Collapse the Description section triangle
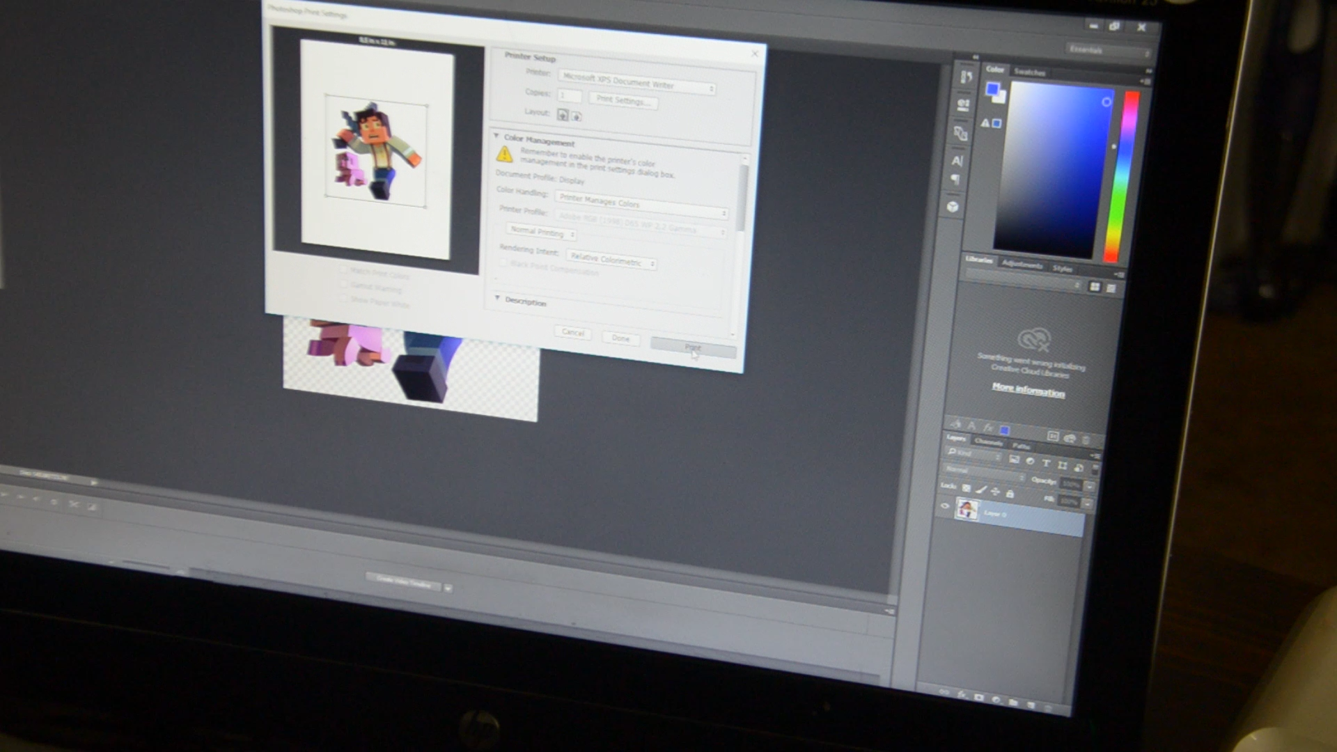This screenshot has height=752, width=1337. point(497,298)
